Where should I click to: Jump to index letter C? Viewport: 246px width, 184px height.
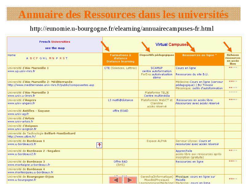click(x=34, y=58)
